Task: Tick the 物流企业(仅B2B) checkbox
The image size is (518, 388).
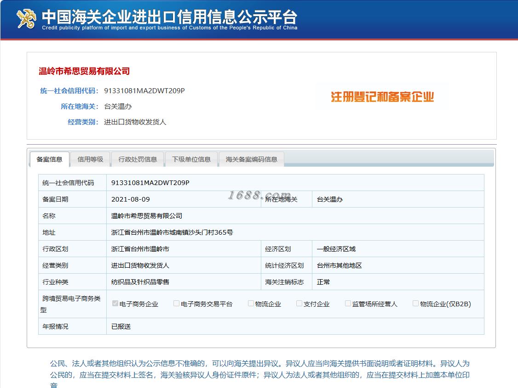Action: 415,303
